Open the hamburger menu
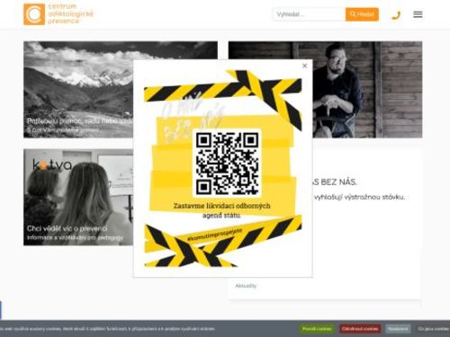This screenshot has height=337, width=450. pyautogui.click(x=418, y=14)
